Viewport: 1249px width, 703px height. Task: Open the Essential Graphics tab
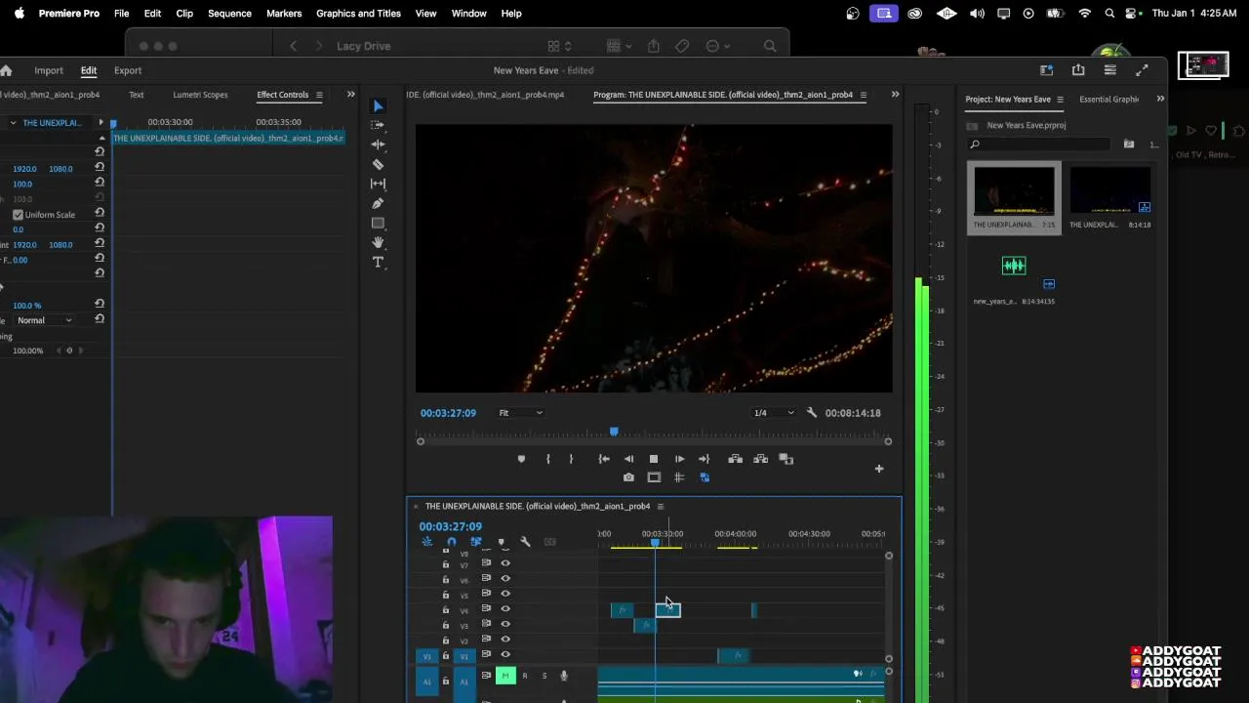click(x=1109, y=100)
